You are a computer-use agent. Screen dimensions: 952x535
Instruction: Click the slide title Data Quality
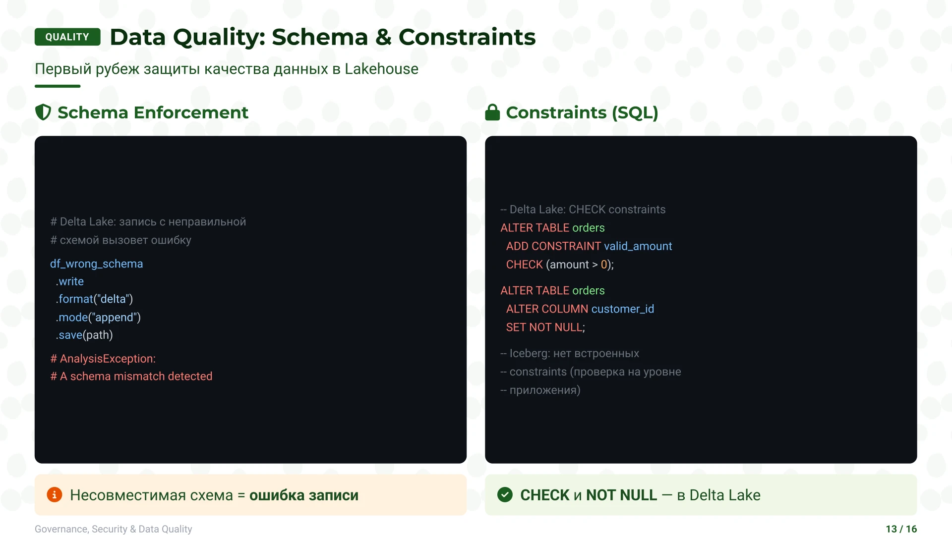coord(322,37)
